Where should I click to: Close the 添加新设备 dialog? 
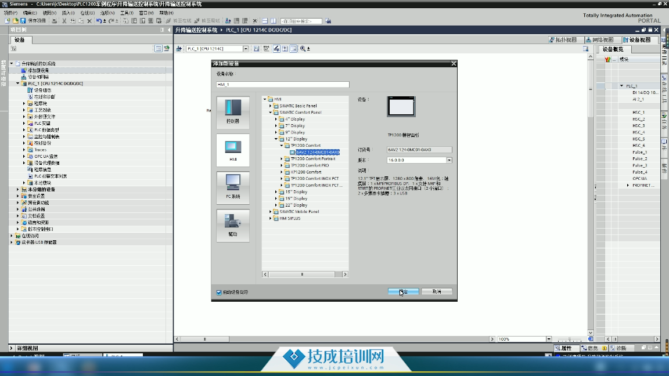point(454,63)
